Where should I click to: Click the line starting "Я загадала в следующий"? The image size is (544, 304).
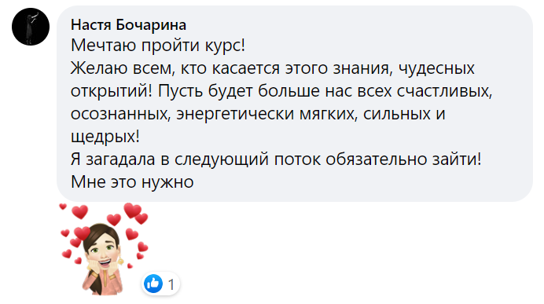point(276,159)
